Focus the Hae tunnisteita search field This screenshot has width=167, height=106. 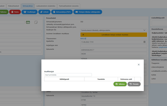(x=68, y=75)
